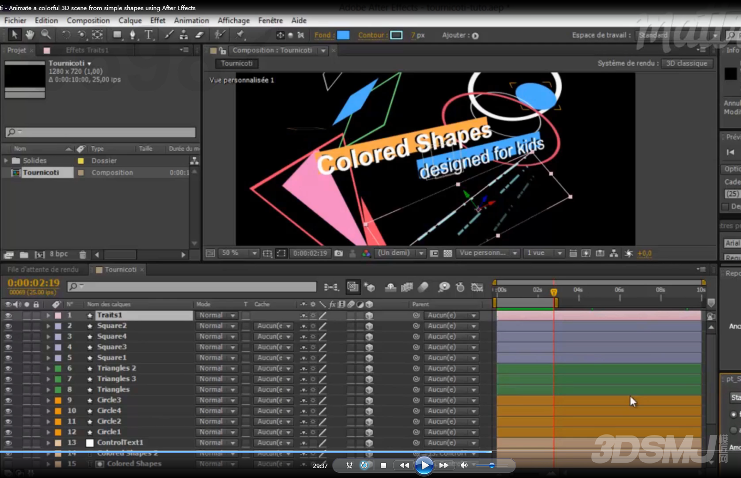Open the Composition menu
This screenshot has width=741, height=478.
tap(88, 21)
